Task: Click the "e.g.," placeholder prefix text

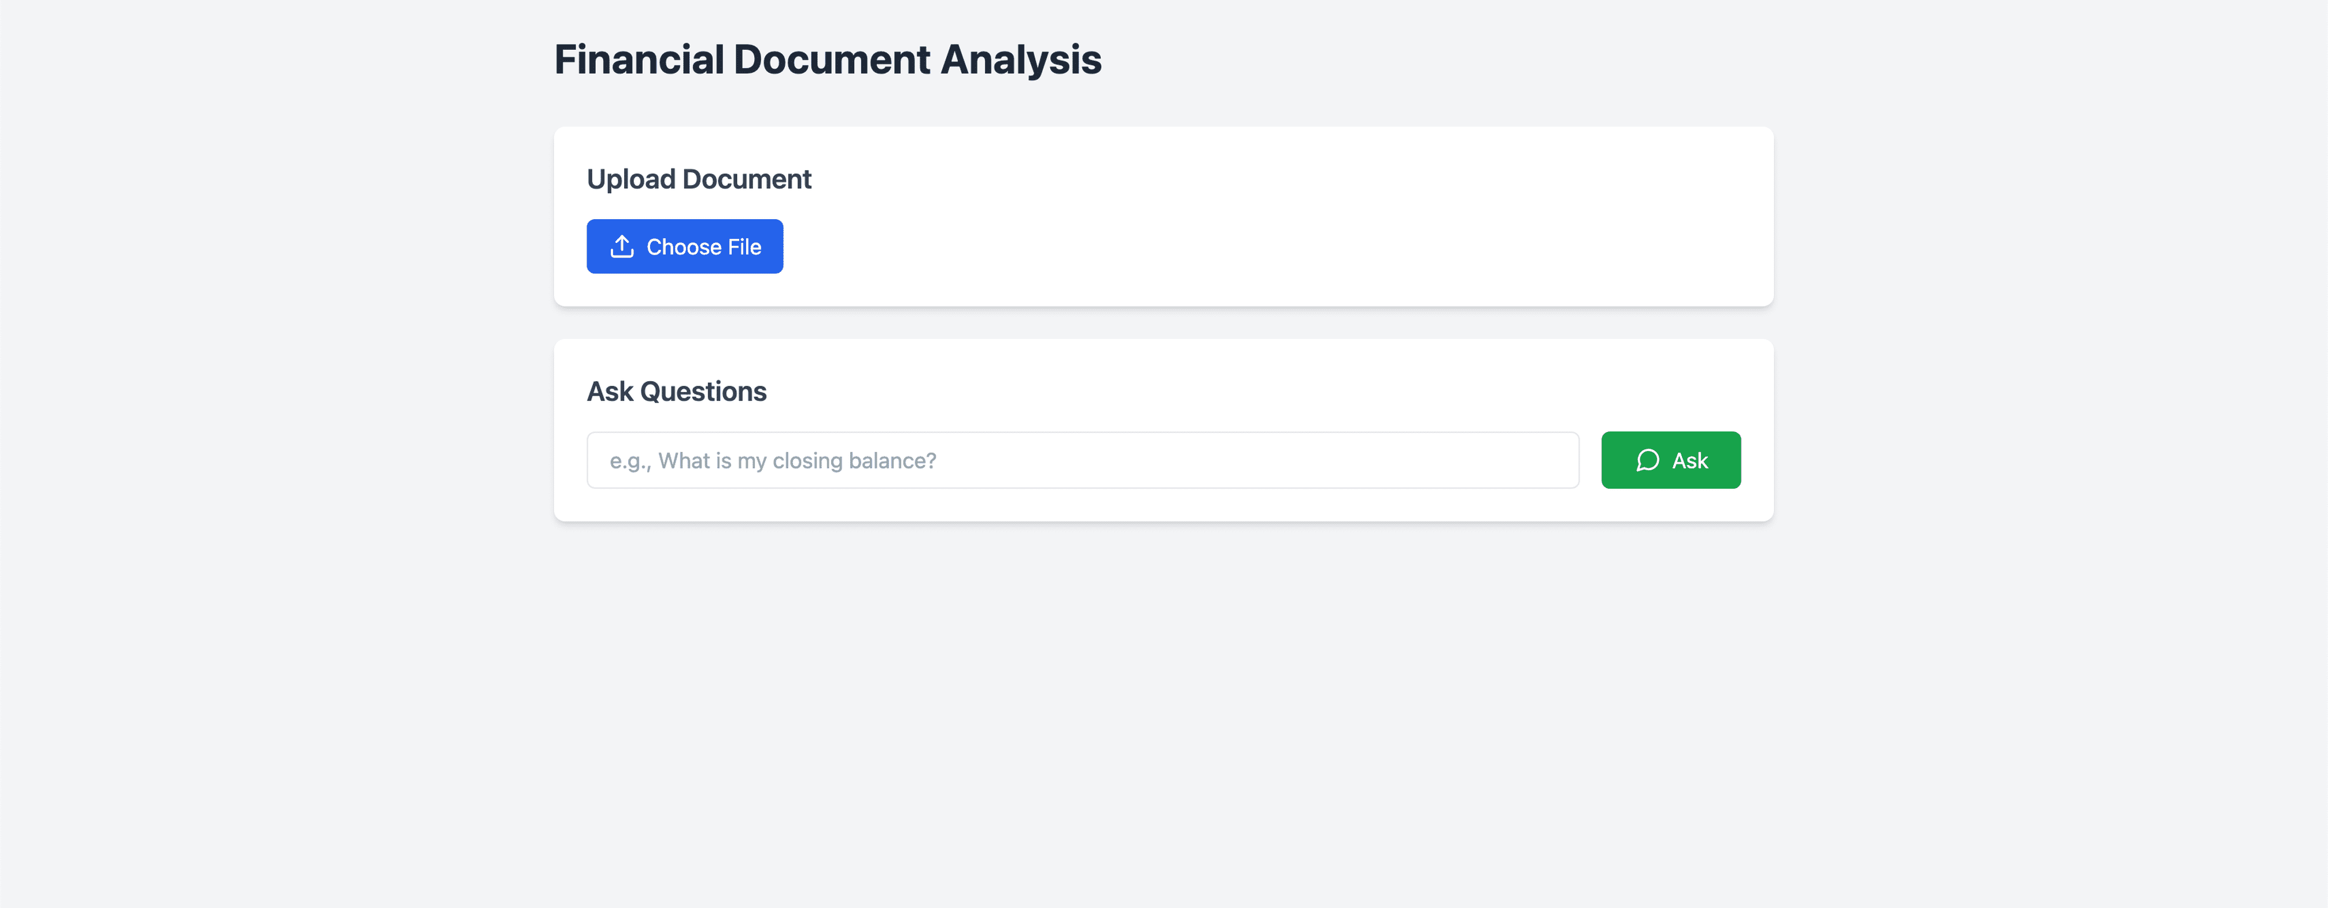Action: [630, 461]
